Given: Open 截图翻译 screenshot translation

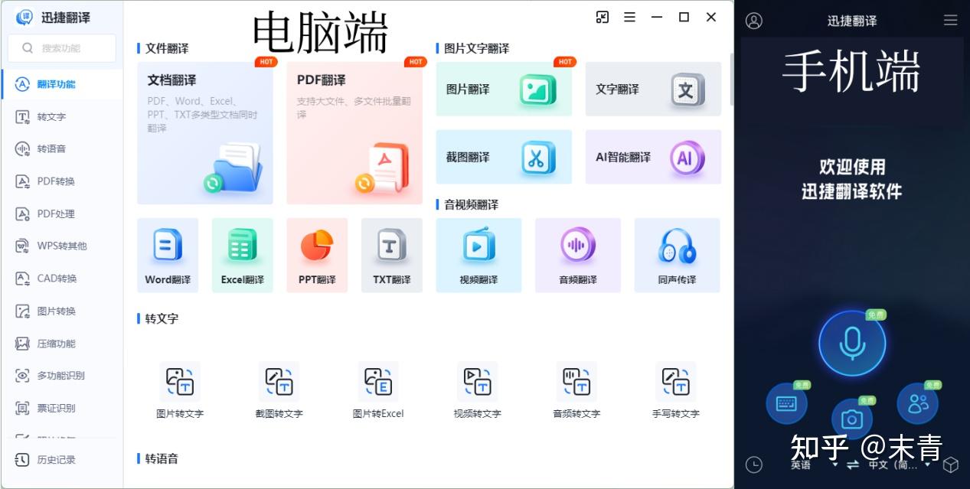Looking at the screenshot, I should click(504, 157).
